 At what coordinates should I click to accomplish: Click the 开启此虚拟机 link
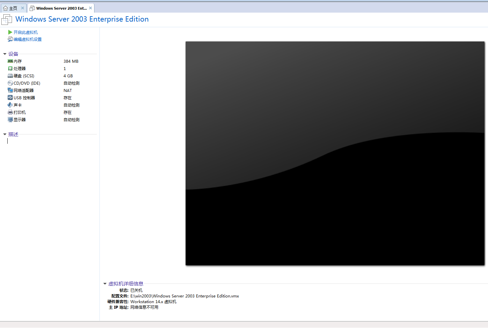pos(26,32)
